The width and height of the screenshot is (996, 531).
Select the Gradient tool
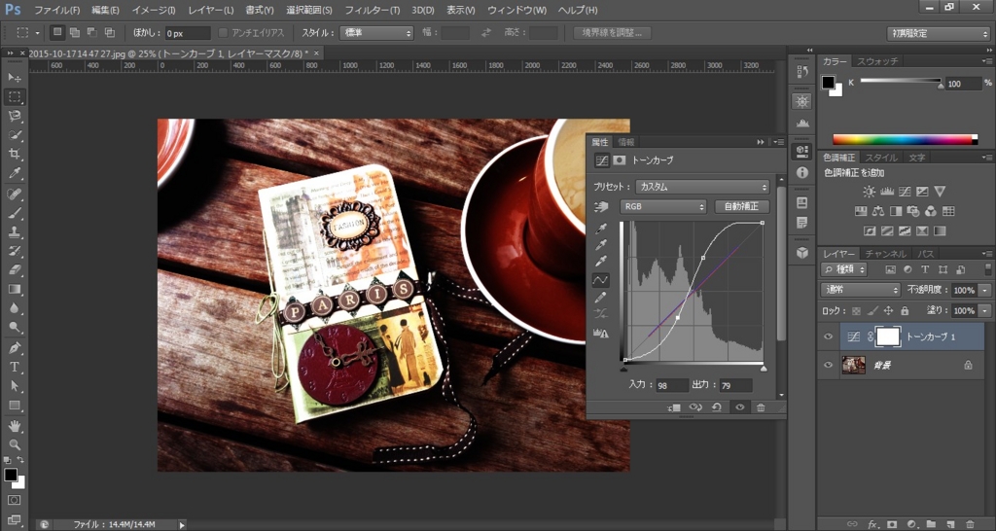coord(14,289)
